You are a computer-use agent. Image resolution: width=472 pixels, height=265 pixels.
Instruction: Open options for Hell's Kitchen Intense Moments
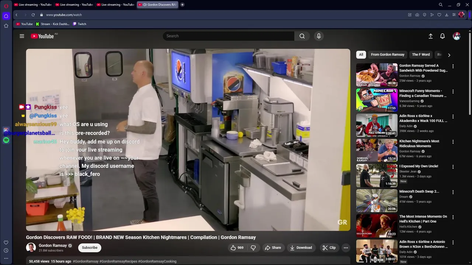tap(453, 217)
